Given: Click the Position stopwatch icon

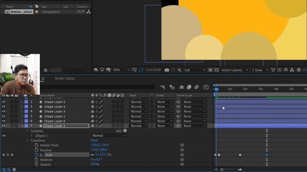Looking at the screenshot, I should click(x=36, y=150).
